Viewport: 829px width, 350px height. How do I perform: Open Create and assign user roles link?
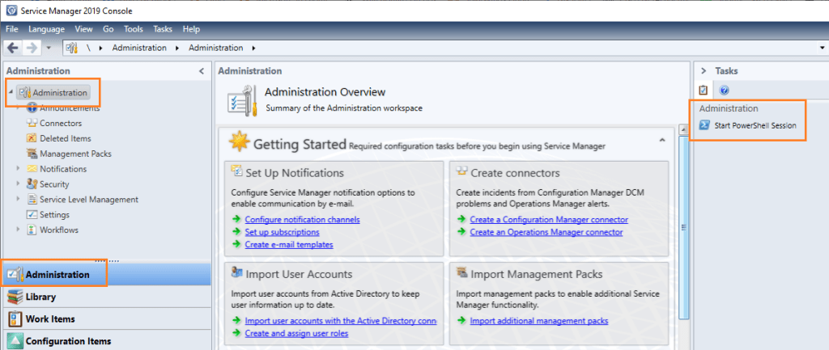(296, 333)
